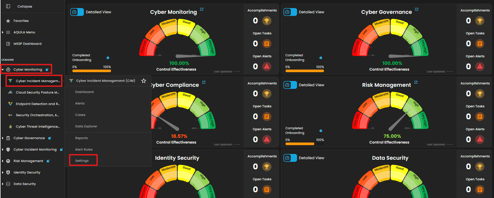This screenshot has height=198, width=494.
Task: Click the Risk Management card title
Action: [386, 85]
